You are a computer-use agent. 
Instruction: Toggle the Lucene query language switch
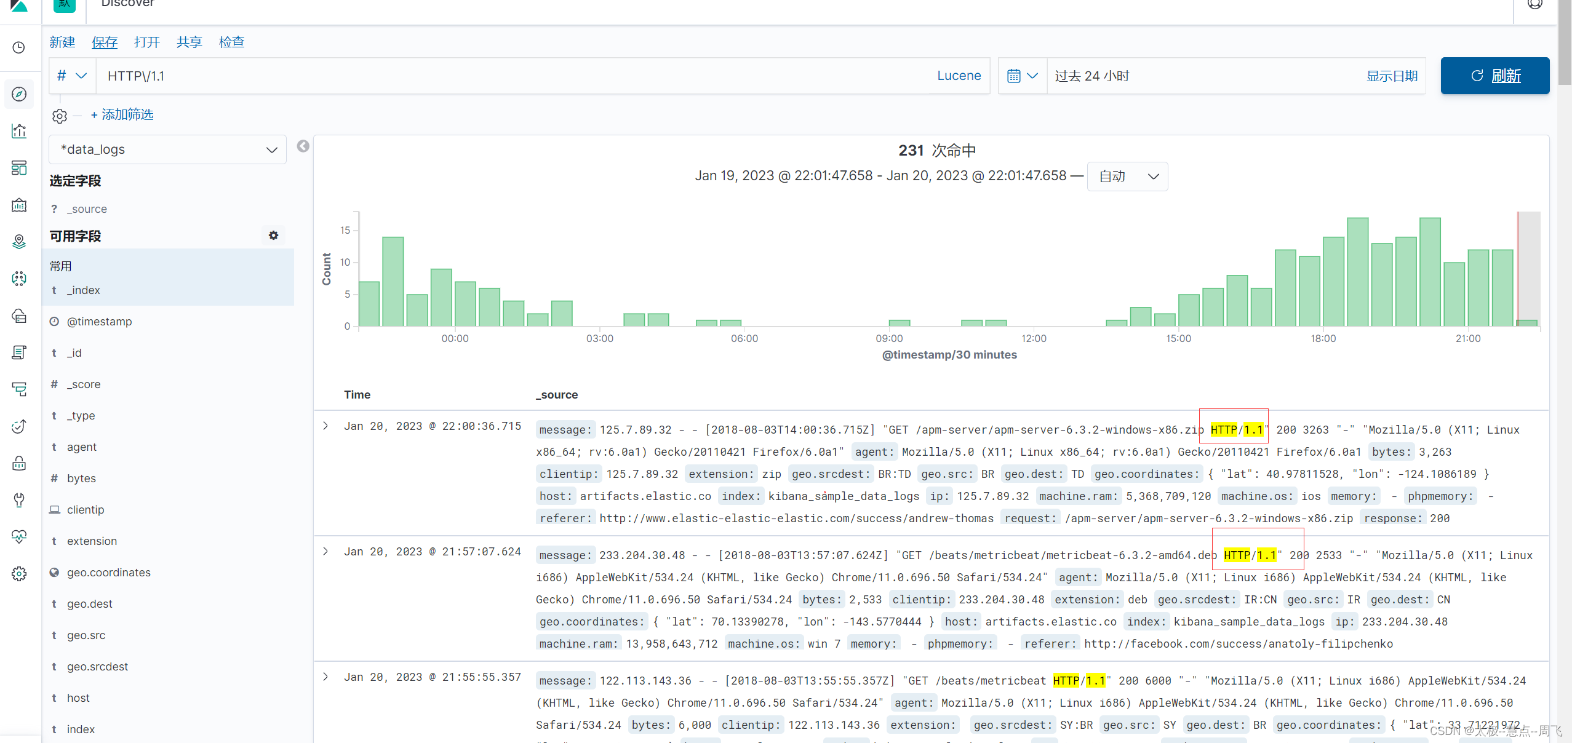[959, 76]
